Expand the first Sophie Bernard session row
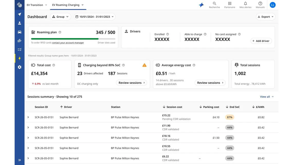 (28, 117)
